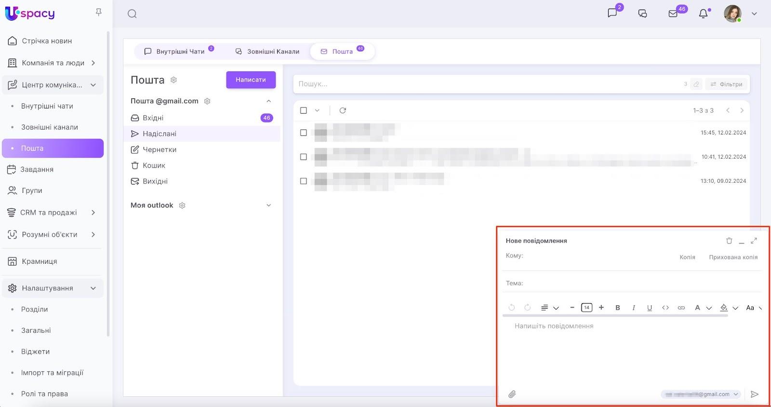The height and width of the screenshot is (407, 771).
Task: Add Прихована копія recipients field
Action: [x=733, y=257]
